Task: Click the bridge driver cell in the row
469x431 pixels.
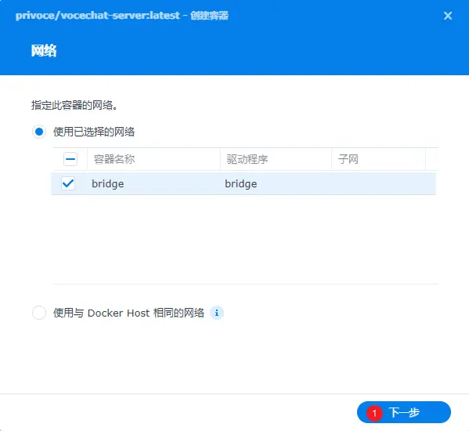Action: point(241,183)
